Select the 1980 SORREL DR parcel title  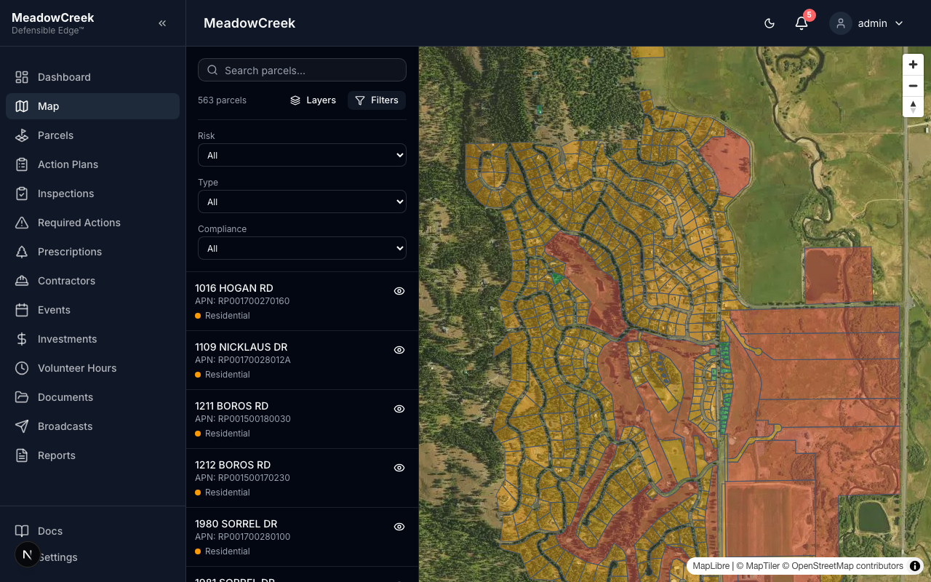pyautogui.click(x=236, y=524)
